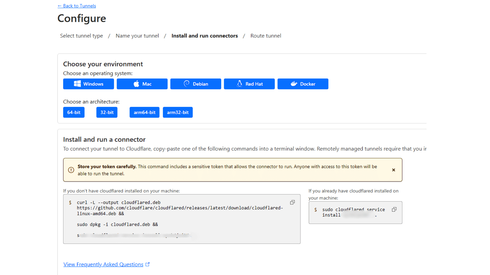Image resolution: width=490 pixels, height=275 pixels.
Task: Go to Name your tunnel step
Action: (137, 36)
